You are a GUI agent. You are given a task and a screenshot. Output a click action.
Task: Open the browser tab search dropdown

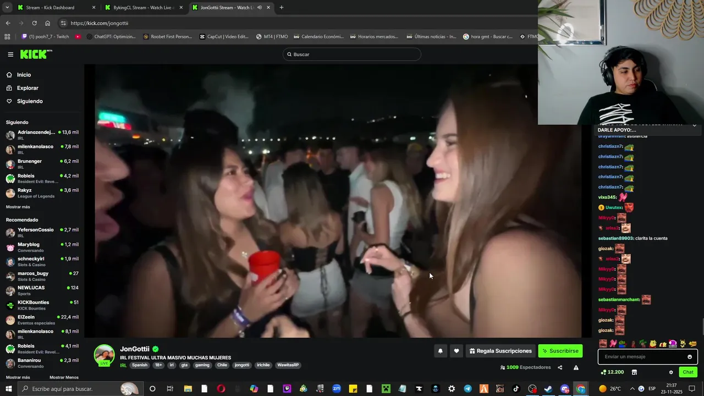pos(7,8)
